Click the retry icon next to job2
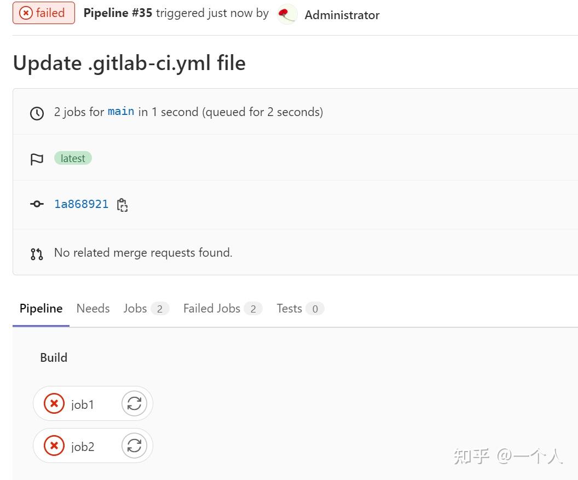The height and width of the screenshot is (480, 578). click(134, 446)
